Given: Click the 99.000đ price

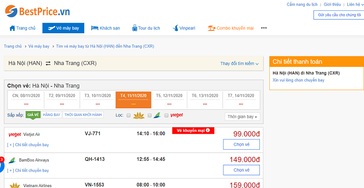Looking at the screenshot, I should click(247, 134).
